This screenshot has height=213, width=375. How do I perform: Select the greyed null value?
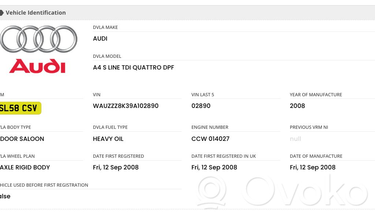click(x=296, y=139)
